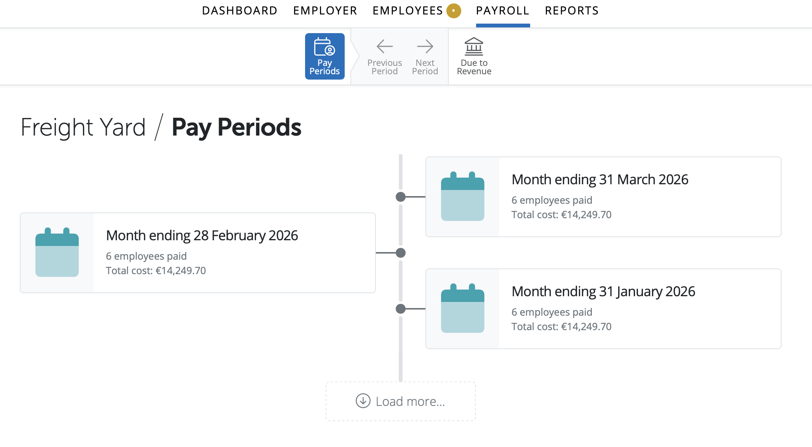
Task: Switch to the Employer tab
Action: (x=325, y=11)
